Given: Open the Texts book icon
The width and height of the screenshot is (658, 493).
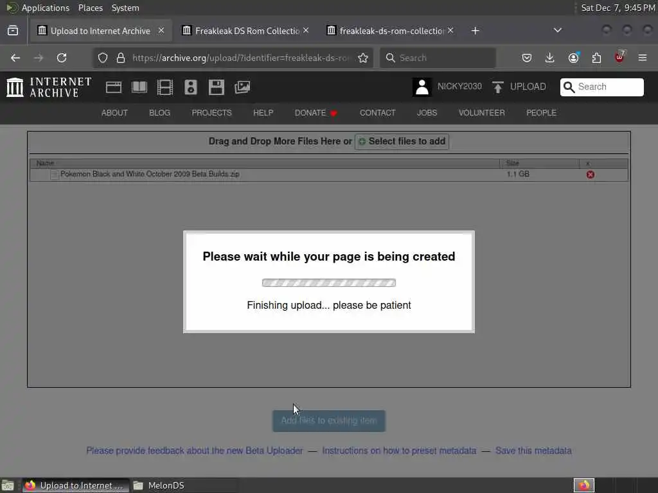Looking at the screenshot, I should [139, 87].
